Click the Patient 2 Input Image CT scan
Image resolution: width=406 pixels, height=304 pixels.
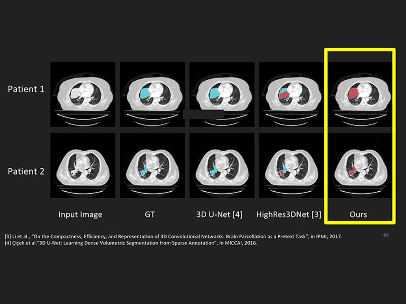83,166
